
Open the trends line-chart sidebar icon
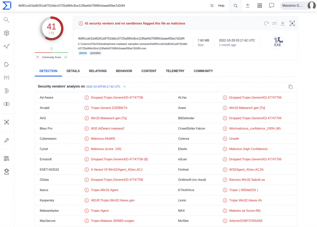pos(7,46)
